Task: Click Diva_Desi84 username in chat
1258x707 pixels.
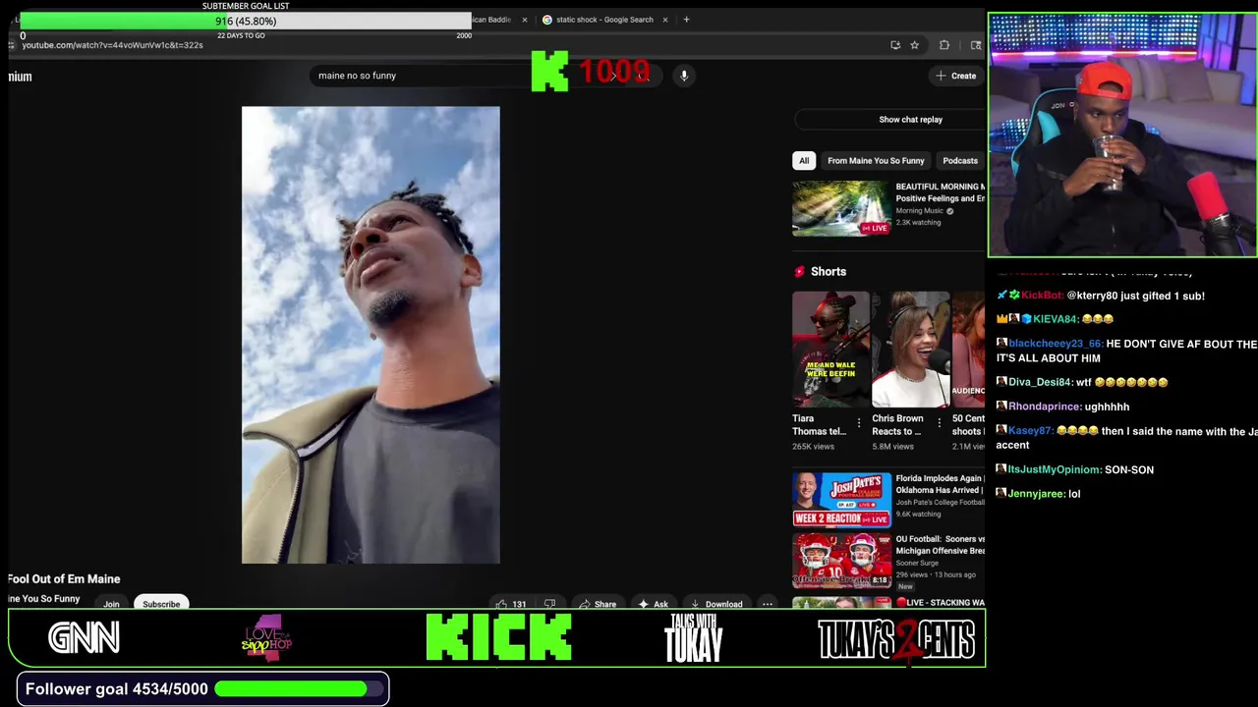Action: (1040, 382)
